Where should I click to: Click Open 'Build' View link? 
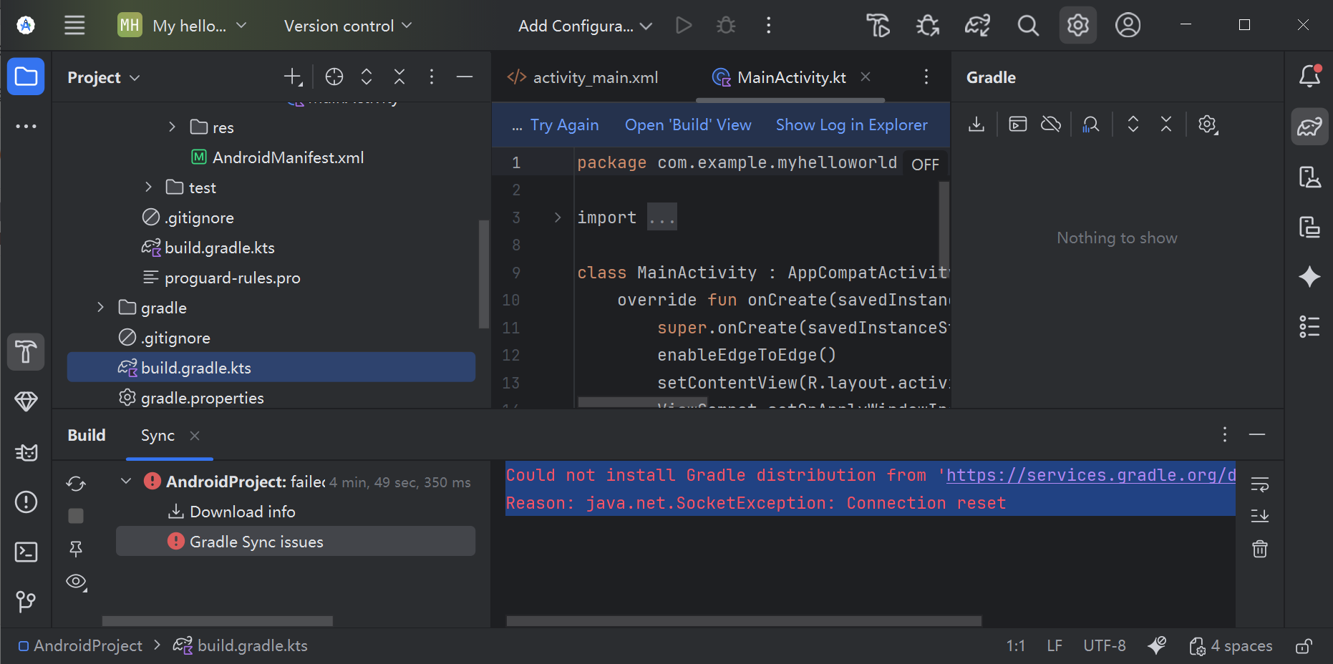click(x=688, y=125)
